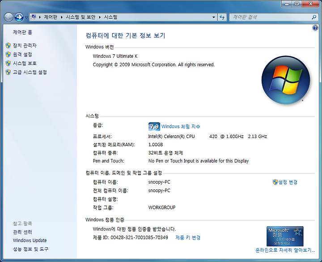322x262 pixels.
Task: Click 제품 키 변경 link
Action: (188, 238)
